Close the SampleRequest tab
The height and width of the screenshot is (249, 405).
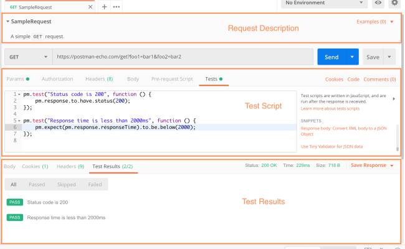coord(90,7)
